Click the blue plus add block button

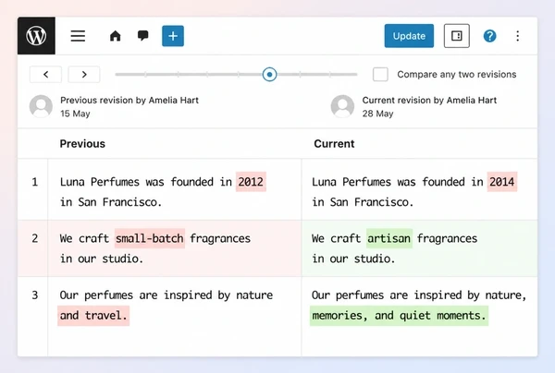(x=173, y=36)
